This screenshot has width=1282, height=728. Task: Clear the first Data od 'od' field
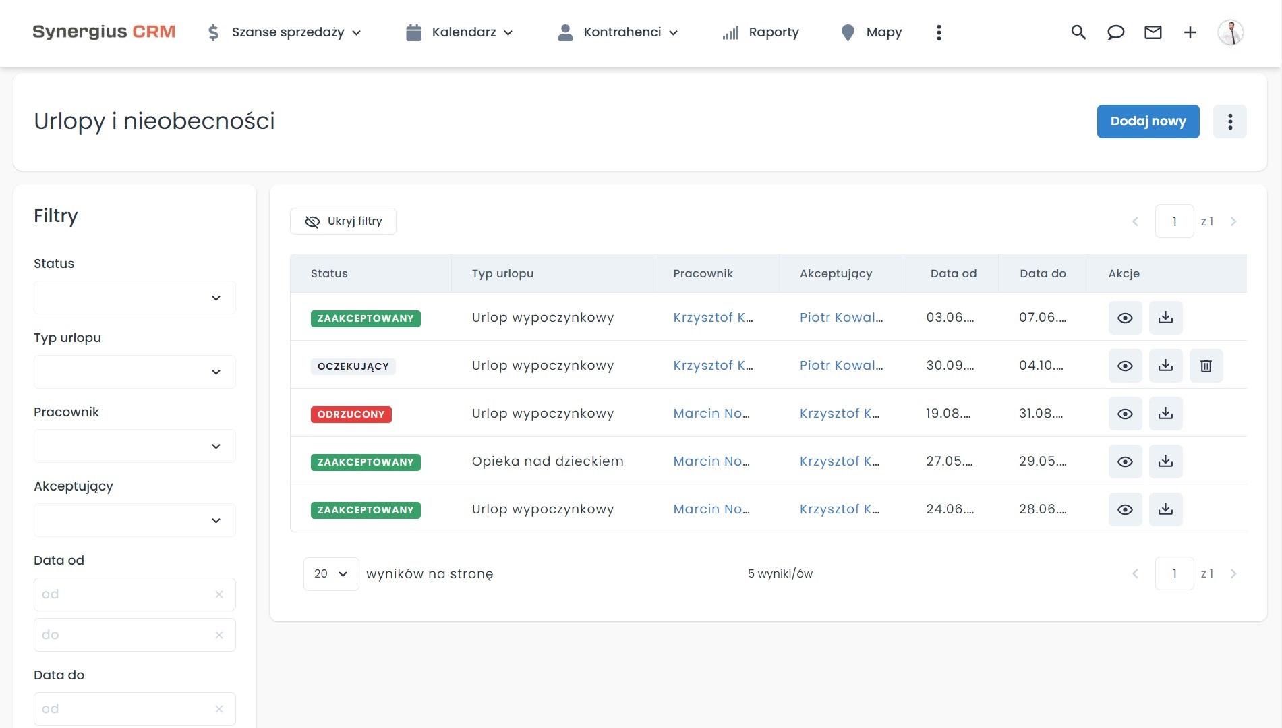click(x=219, y=594)
